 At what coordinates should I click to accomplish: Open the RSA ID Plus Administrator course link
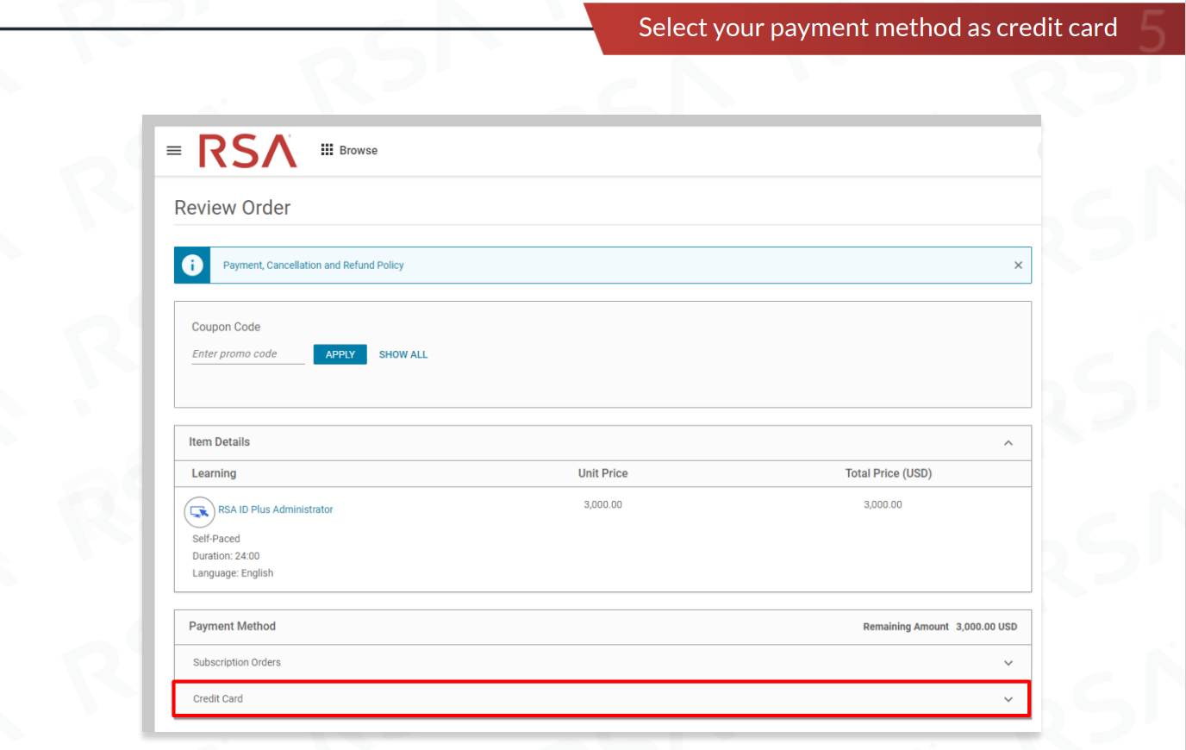tap(275, 509)
